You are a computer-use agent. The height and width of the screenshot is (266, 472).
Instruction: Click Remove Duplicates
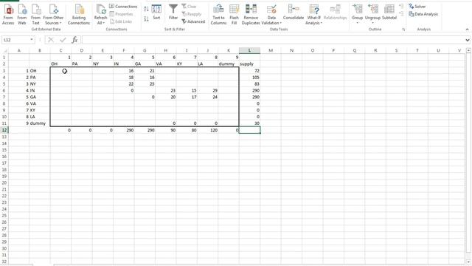(x=251, y=14)
